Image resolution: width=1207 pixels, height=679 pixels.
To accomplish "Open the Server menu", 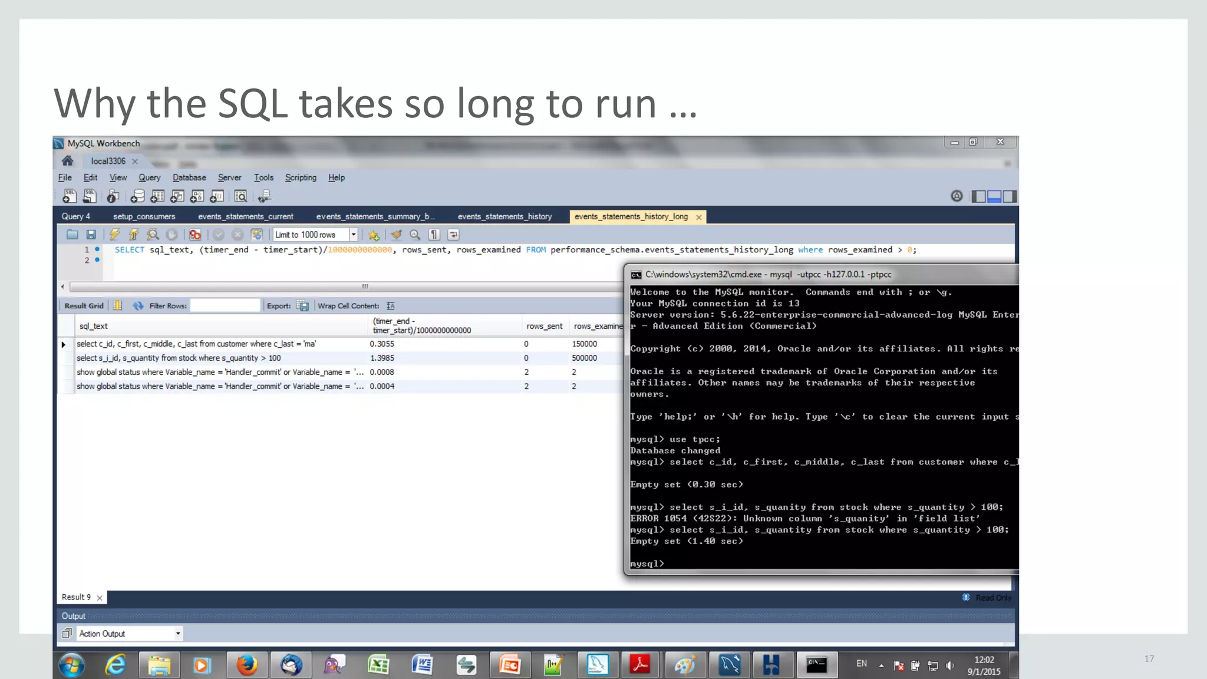I will tap(229, 177).
